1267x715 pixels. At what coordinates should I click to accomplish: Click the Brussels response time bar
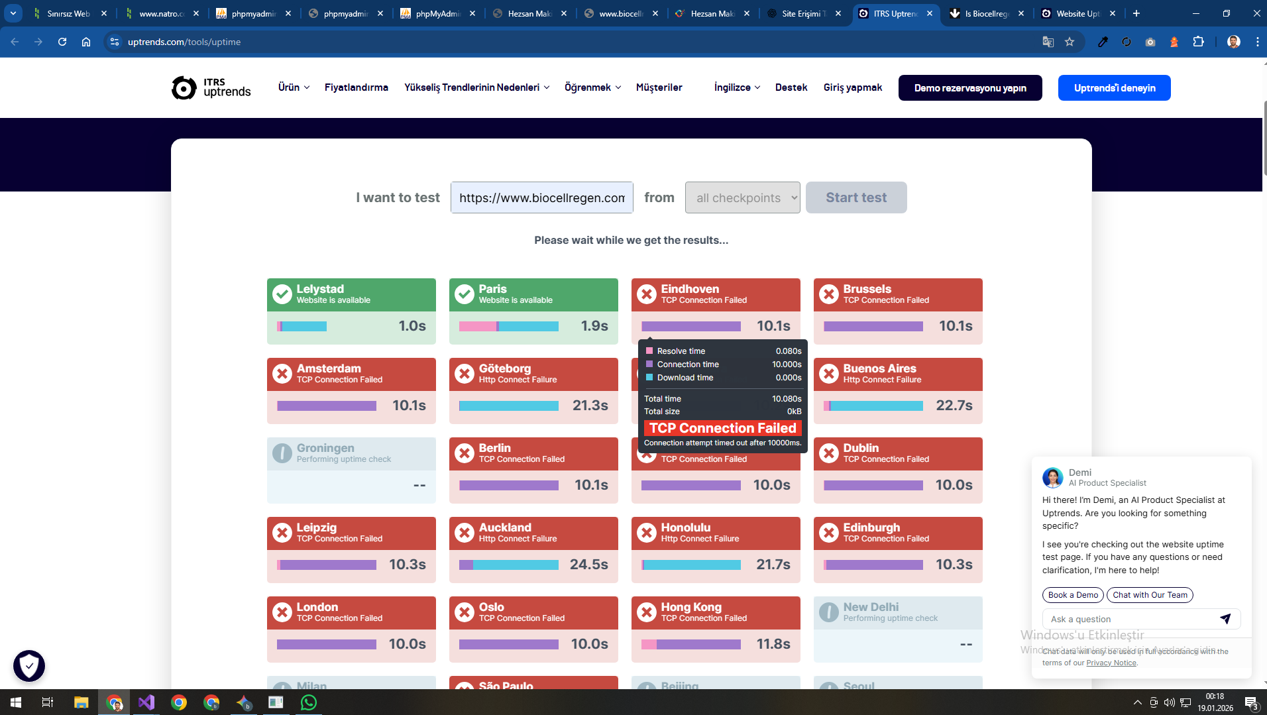click(x=873, y=326)
